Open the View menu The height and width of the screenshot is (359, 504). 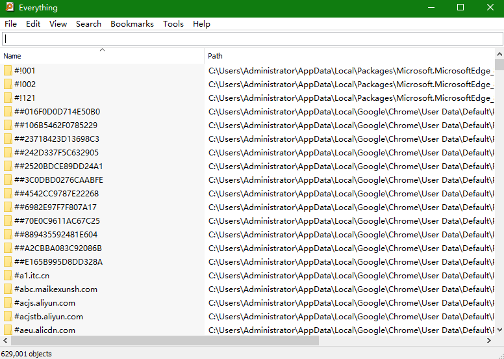point(58,24)
